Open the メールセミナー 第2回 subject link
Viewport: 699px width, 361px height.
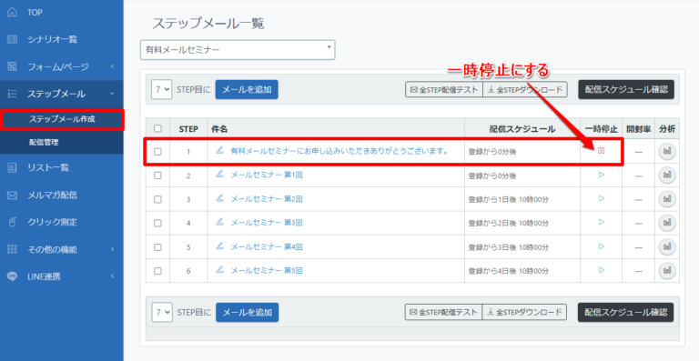pyautogui.click(x=267, y=199)
